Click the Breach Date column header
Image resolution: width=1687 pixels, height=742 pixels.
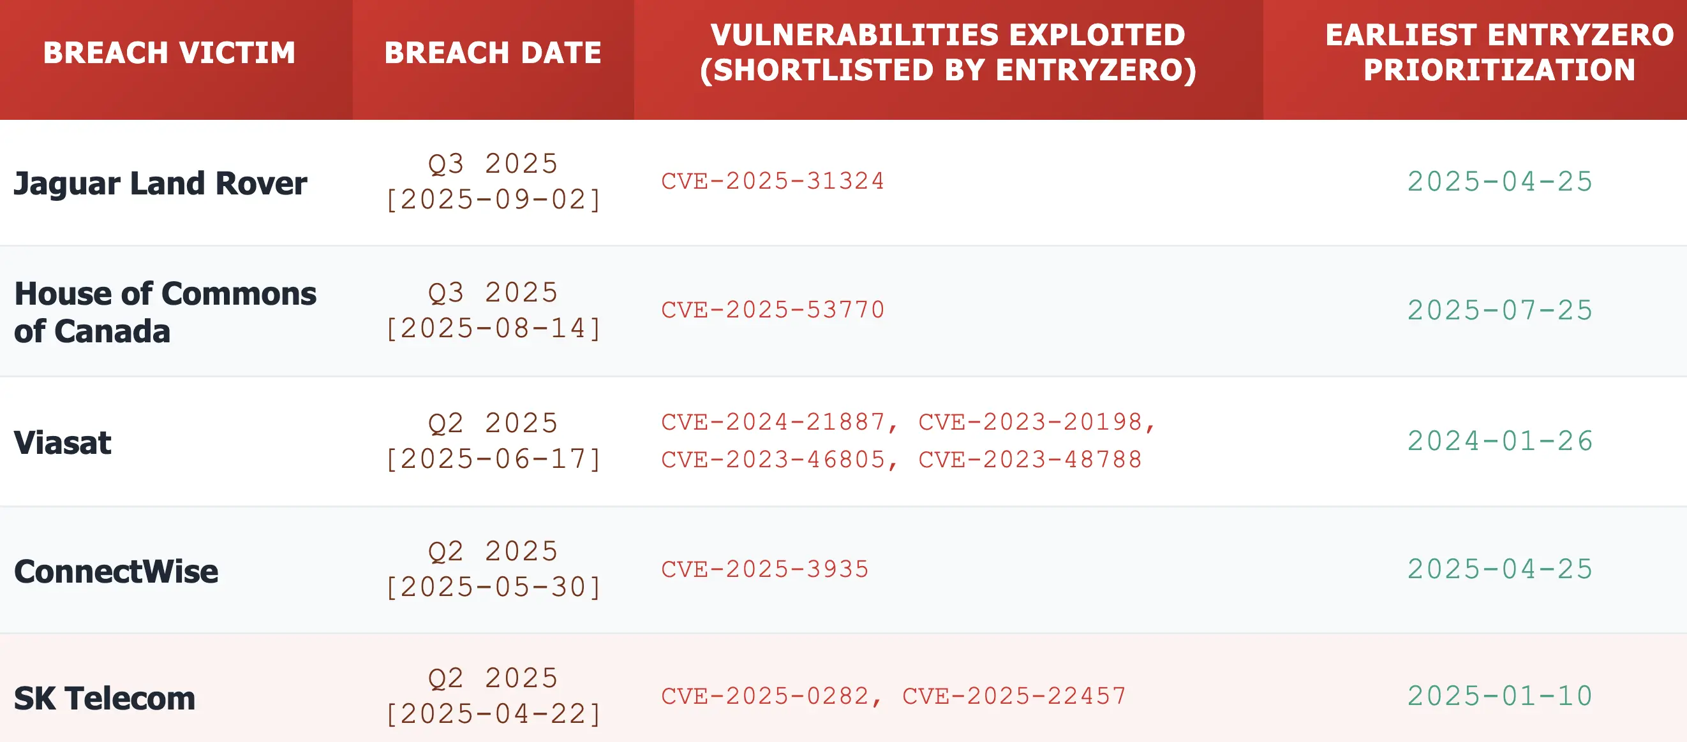[x=493, y=53]
